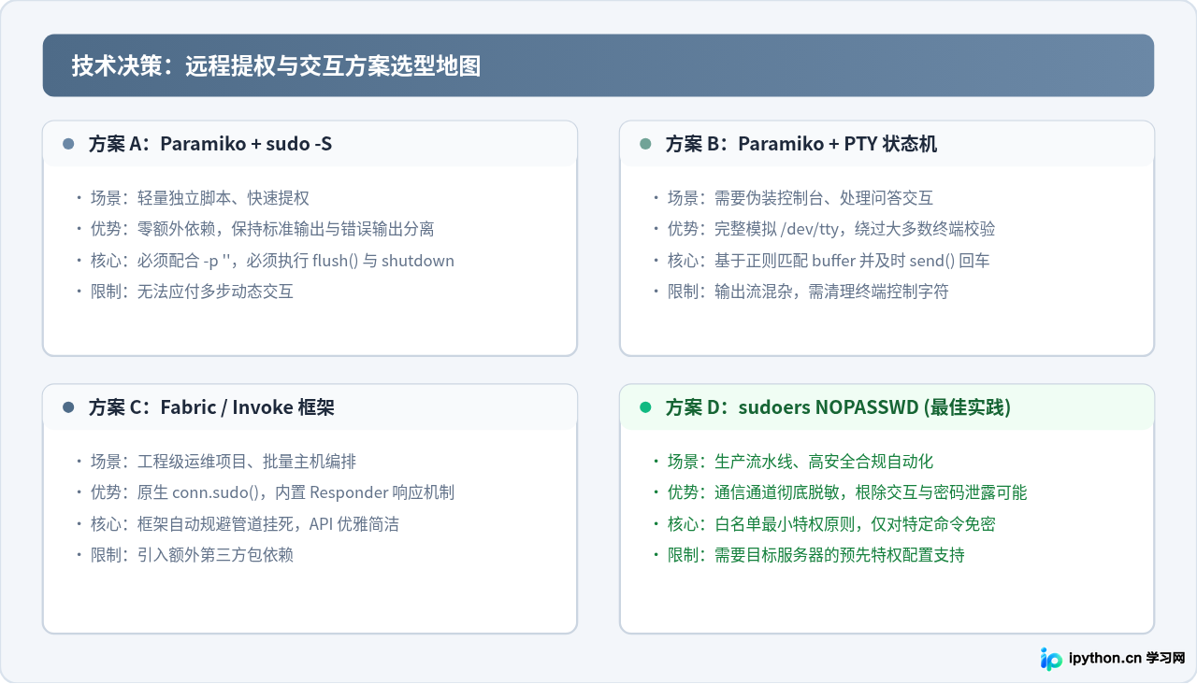Click line 场景：工程级运维项目、批量主机编排

(223, 462)
